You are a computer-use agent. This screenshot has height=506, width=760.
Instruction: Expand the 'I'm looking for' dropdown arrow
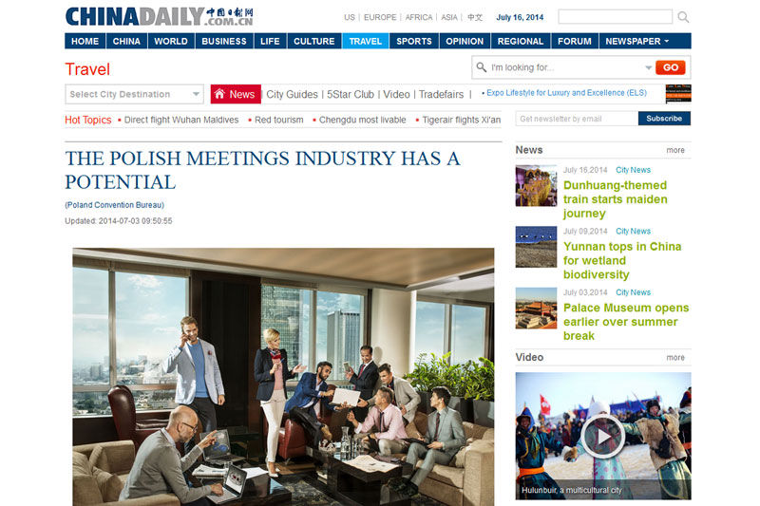point(648,67)
